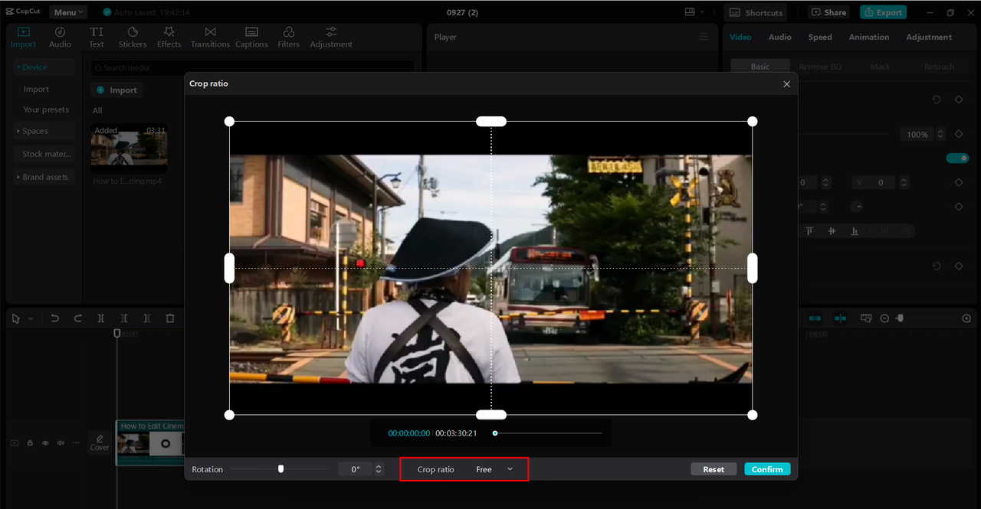Click the Export button
The height and width of the screenshot is (509, 981).
(883, 12)
